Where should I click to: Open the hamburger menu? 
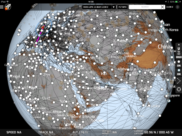[2, 7]
